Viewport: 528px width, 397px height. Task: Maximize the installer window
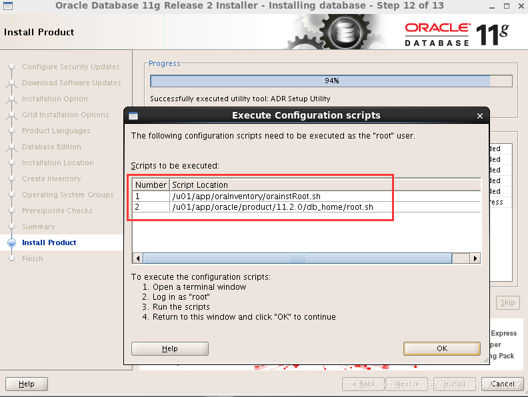pos(507,6)
